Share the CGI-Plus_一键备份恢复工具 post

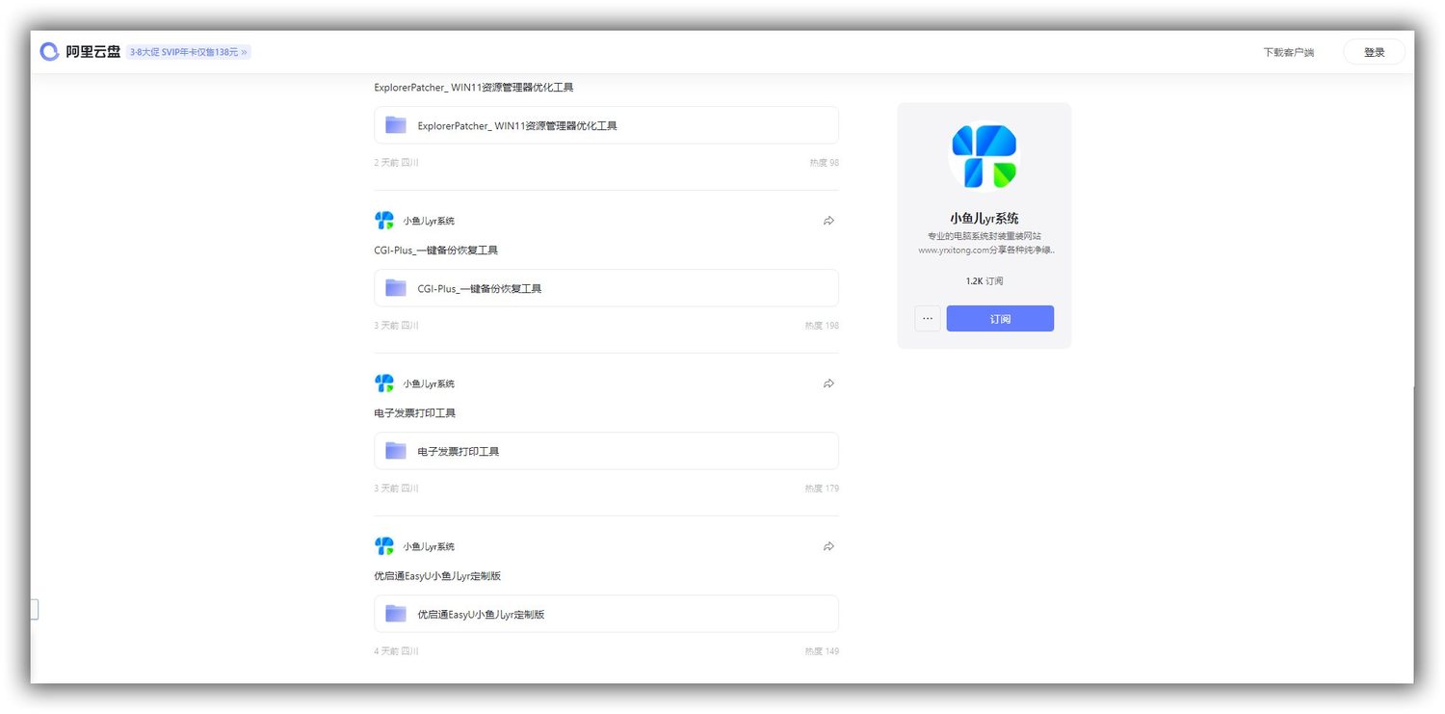pos(828,221)
